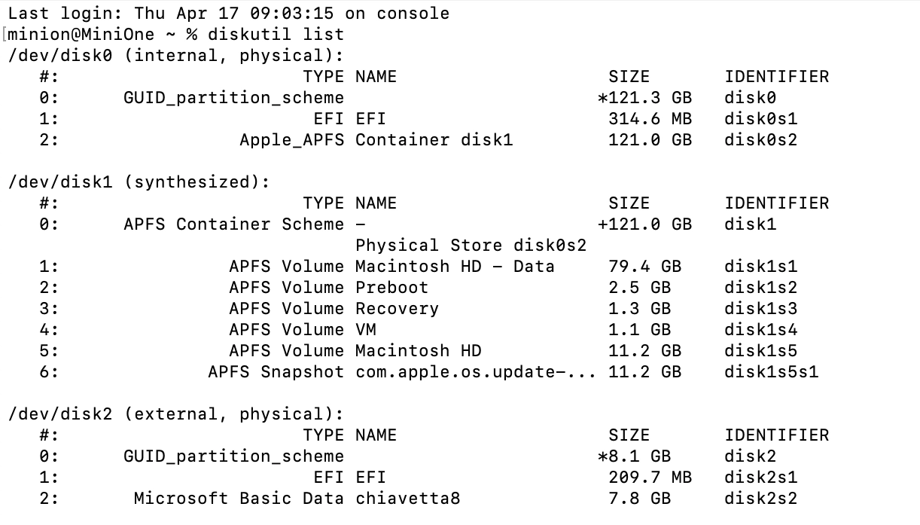Click the disk0s1 identifier

pos(760,119)
